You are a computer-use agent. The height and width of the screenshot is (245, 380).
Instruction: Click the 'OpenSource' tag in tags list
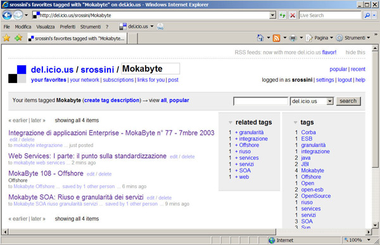(316, 196)
